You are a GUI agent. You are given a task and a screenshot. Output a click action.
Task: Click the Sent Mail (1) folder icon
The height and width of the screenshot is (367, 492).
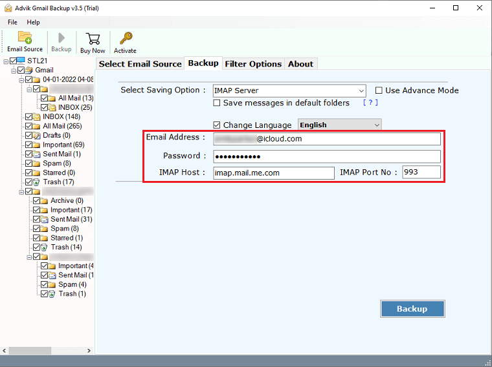(x=37, y=154)
